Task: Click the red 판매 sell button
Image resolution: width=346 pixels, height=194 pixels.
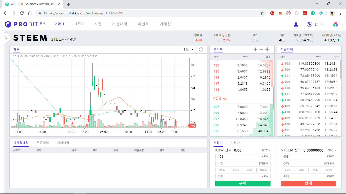Action: (309, 183)
